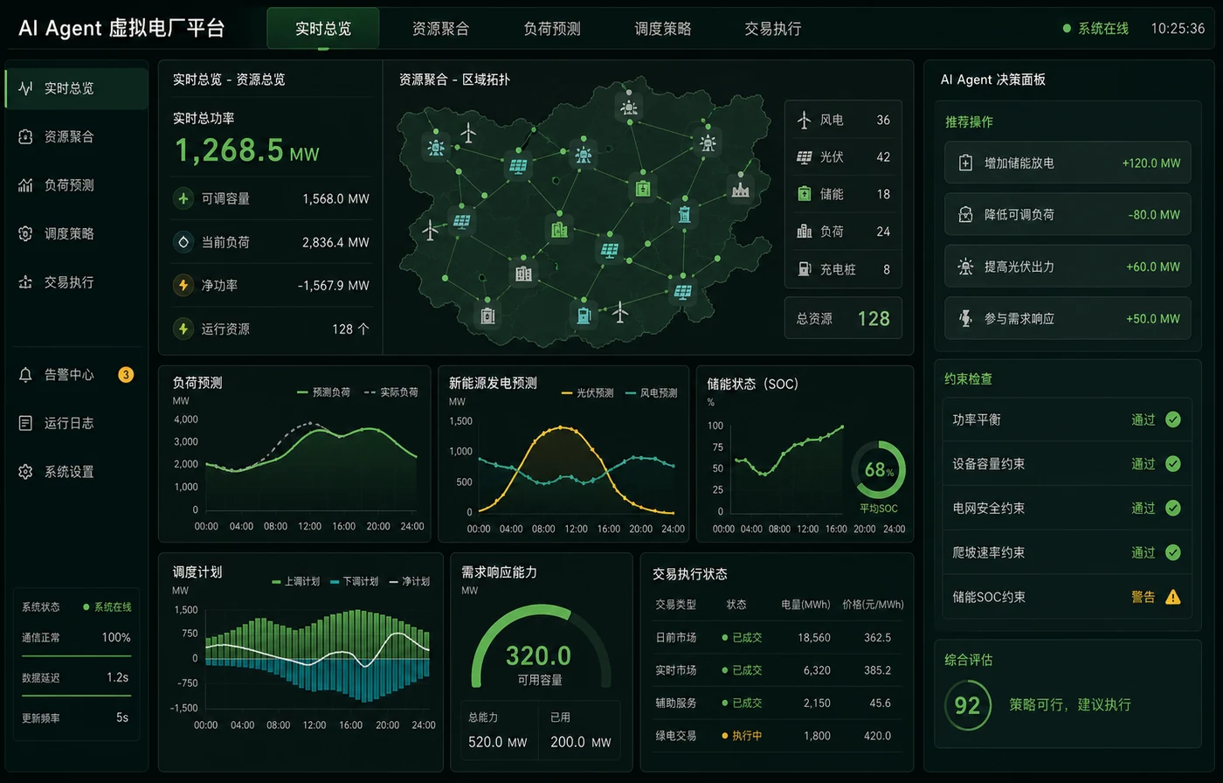Screen dimensions: 1223x783
Task: Click the 负荷 building legend icon
Action: (804, 232)
